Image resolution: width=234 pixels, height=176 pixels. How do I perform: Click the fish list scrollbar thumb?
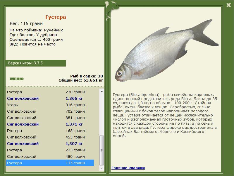[102, 150]
